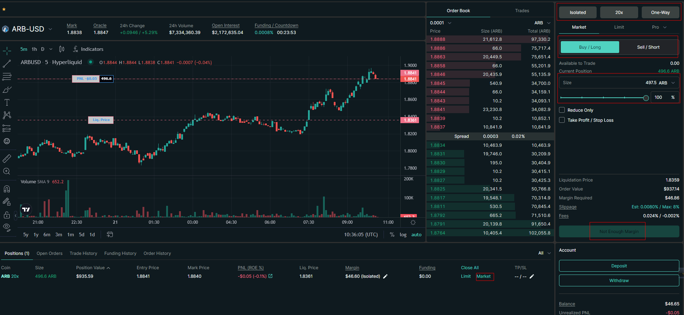The width and height of the screenshot is (684, 315).
Task: Select Buy / Long side
Action: click(590, 47)
